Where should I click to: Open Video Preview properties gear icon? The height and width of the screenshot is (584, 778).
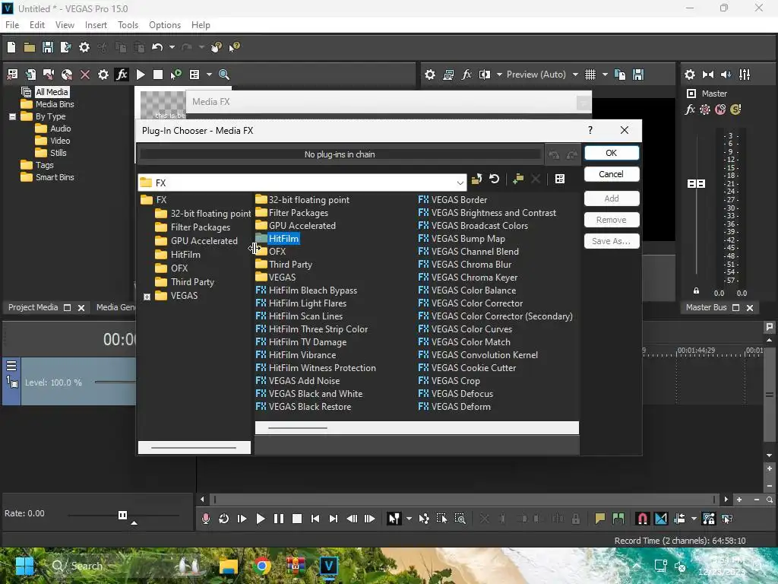tap(430, 75)
